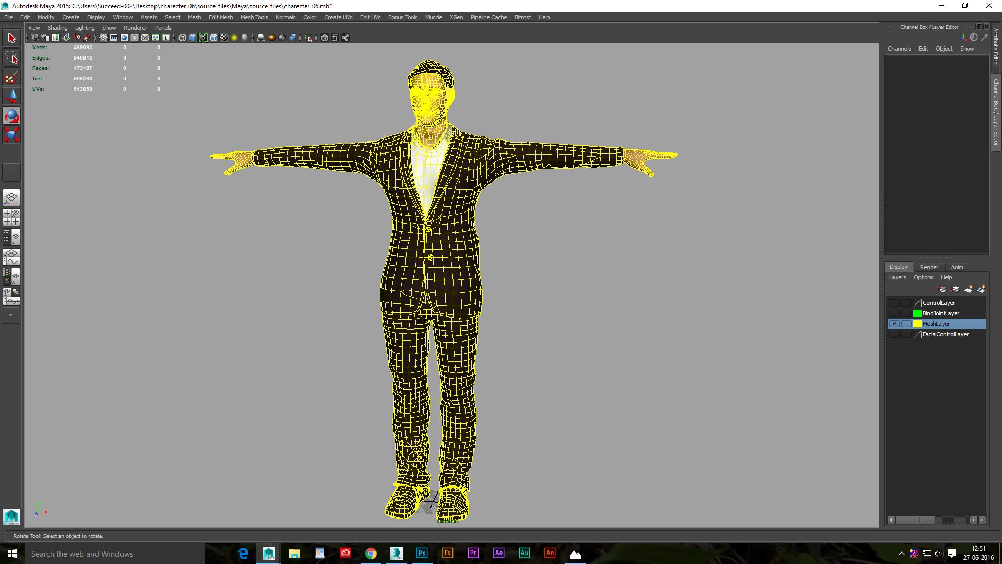This screenshot has height=564, width=1002.
Task: Open the Layers dropdown in layer editor
Action: pos(897,277)
